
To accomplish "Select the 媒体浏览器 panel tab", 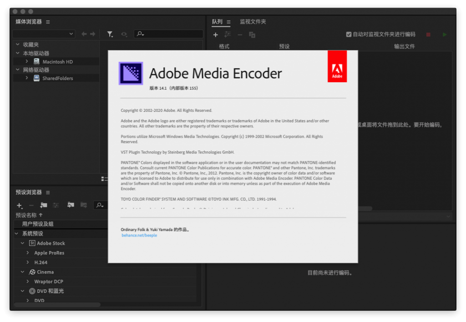I will pos(29,22).
